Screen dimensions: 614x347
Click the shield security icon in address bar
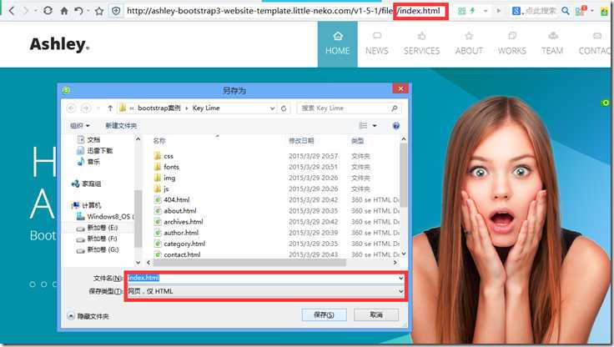pos(116,11)
